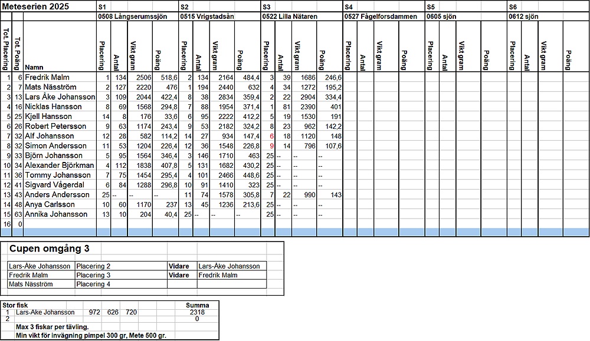Select the 518,6 points cell for Fredrik Malm
This screenshot has height=341, width=590.
pyautogui.click(x=168, y=77)
